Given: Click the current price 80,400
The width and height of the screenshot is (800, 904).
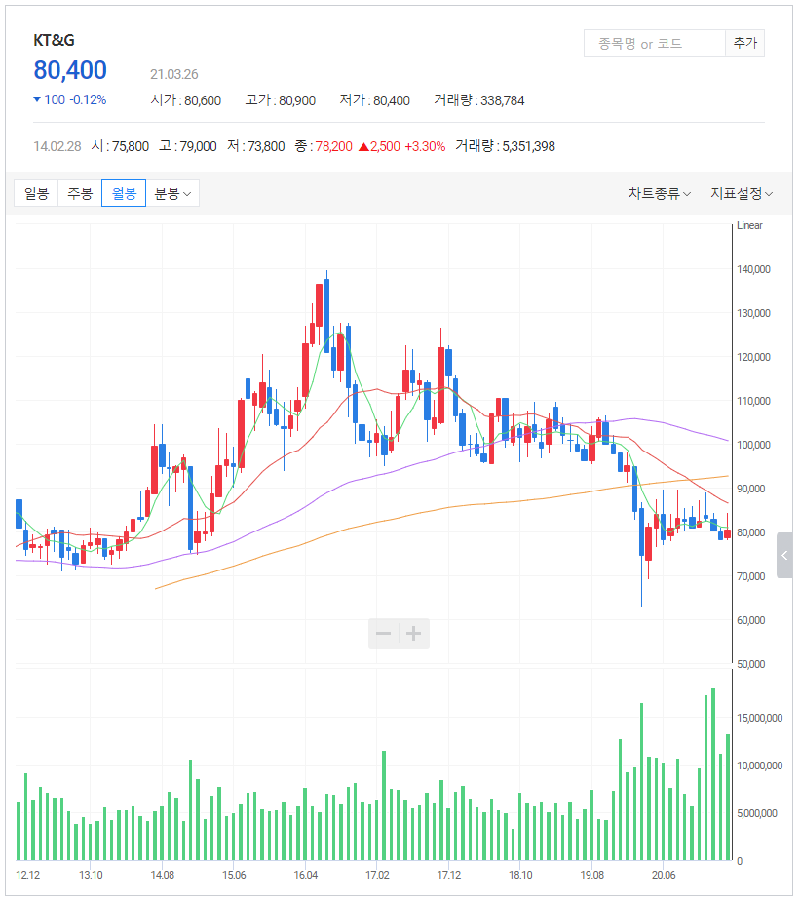Looking at the screenshot, I should point(70,70).
